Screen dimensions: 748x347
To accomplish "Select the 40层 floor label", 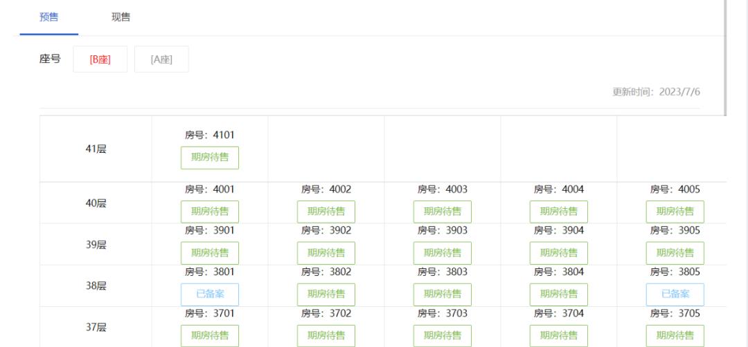I will coord(96,203).
